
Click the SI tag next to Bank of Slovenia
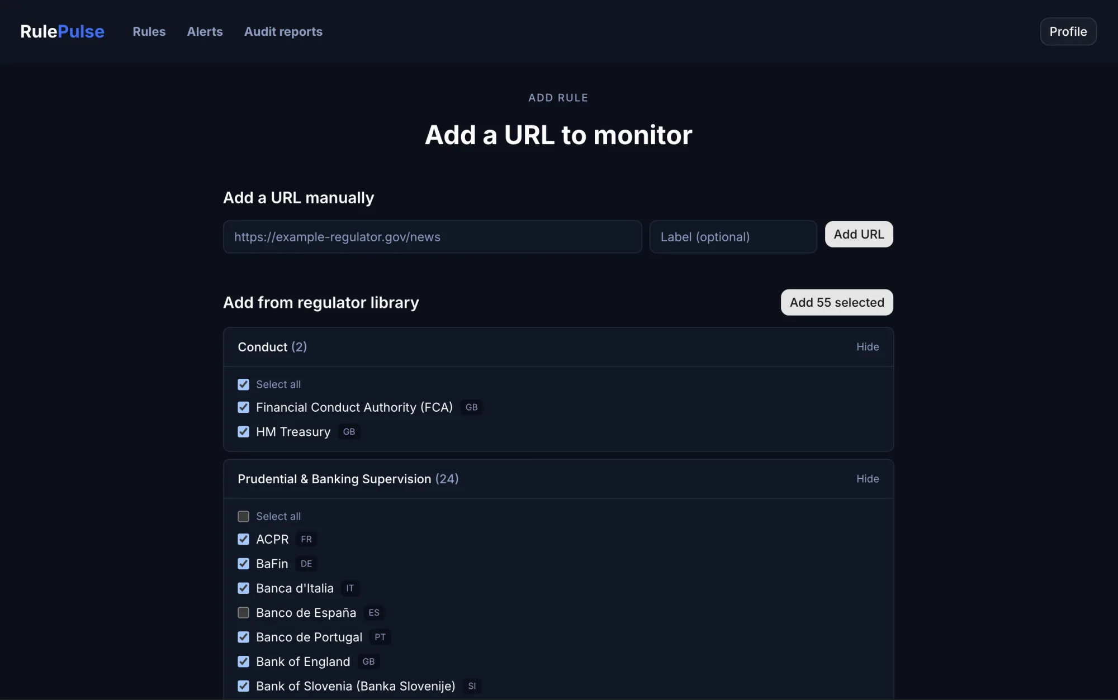(472, 686)
